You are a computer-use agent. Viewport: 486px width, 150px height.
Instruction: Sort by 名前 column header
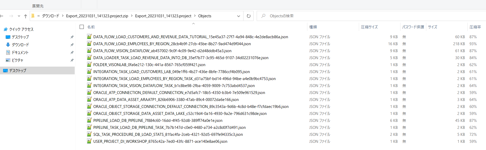pos(91,27)
